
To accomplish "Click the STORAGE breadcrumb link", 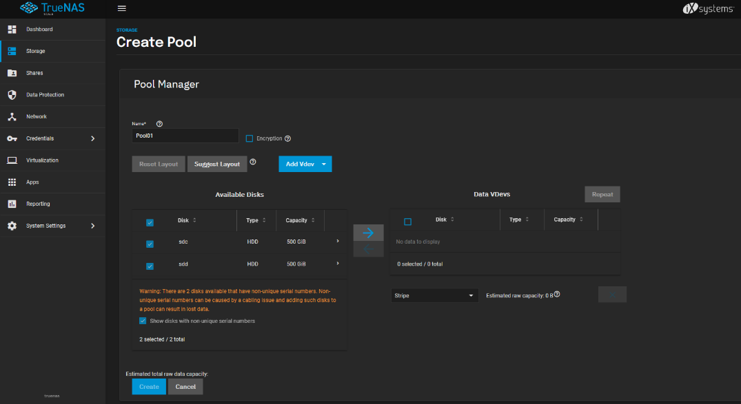I will point(127,30).
